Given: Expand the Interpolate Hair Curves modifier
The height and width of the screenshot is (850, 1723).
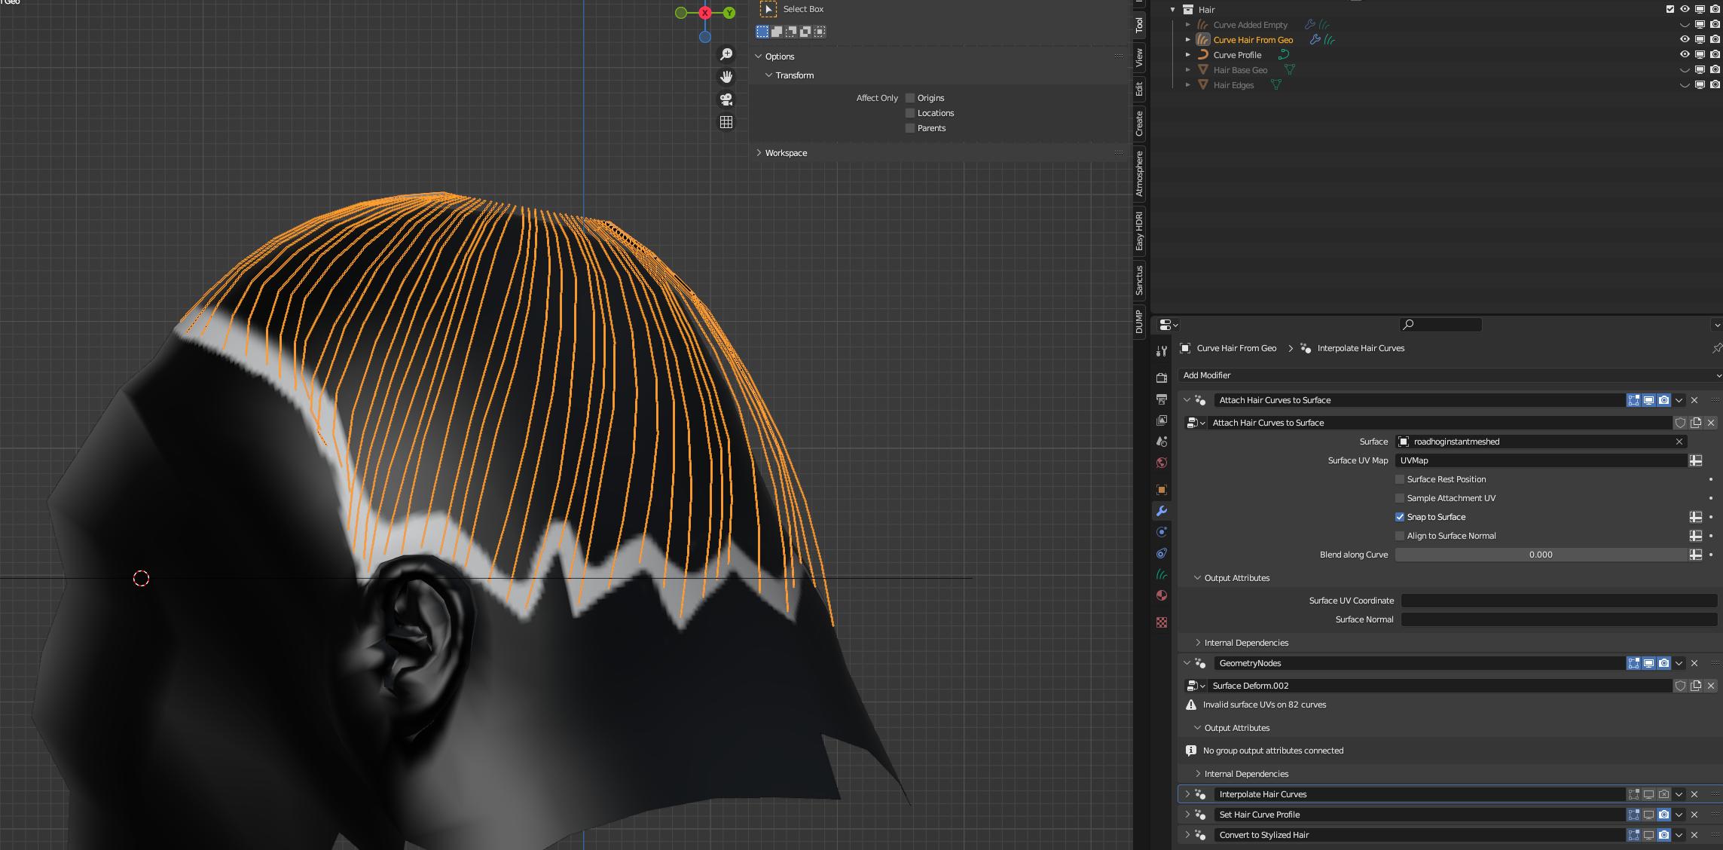Looking at the screenshot, I should 1187,793.
